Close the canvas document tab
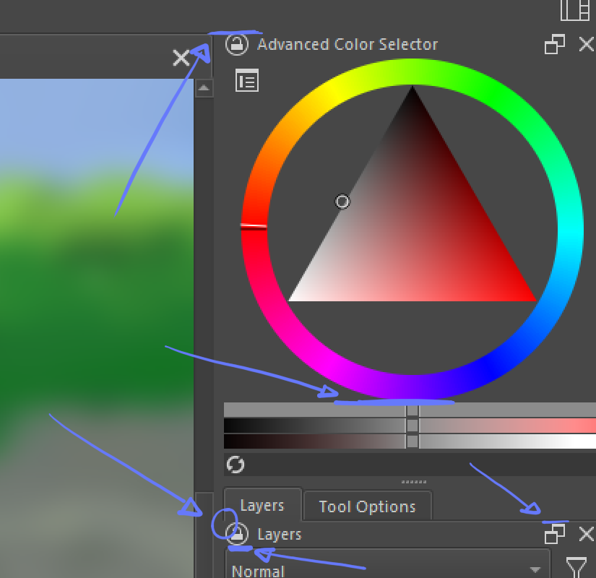The width and height of the screenshot is (596, 578). (181, 59)
